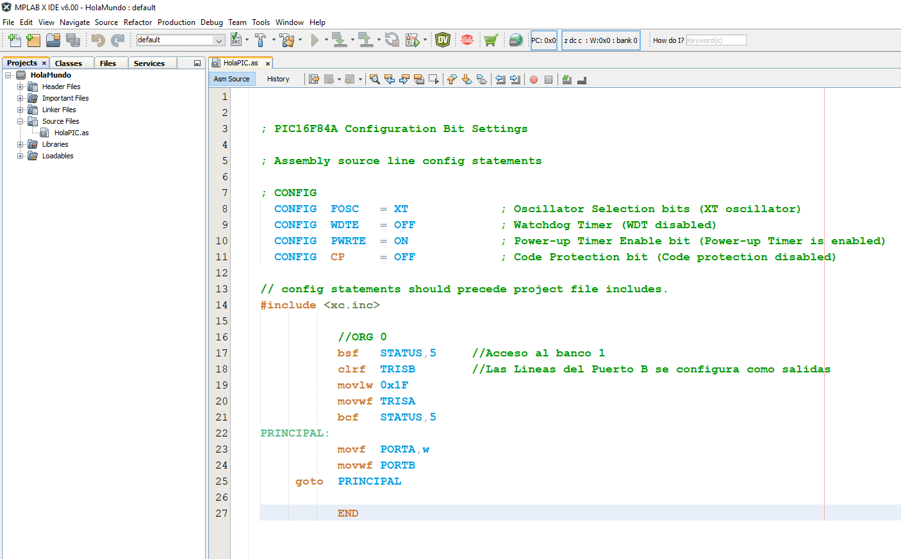This screenshot has width=901, height=559.
Task: Click the Undo arrow icon
Action: pos(97,40)
